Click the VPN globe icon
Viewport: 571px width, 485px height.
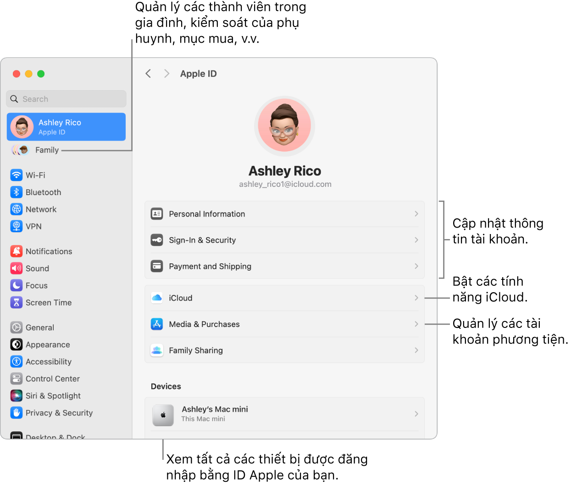16,226
